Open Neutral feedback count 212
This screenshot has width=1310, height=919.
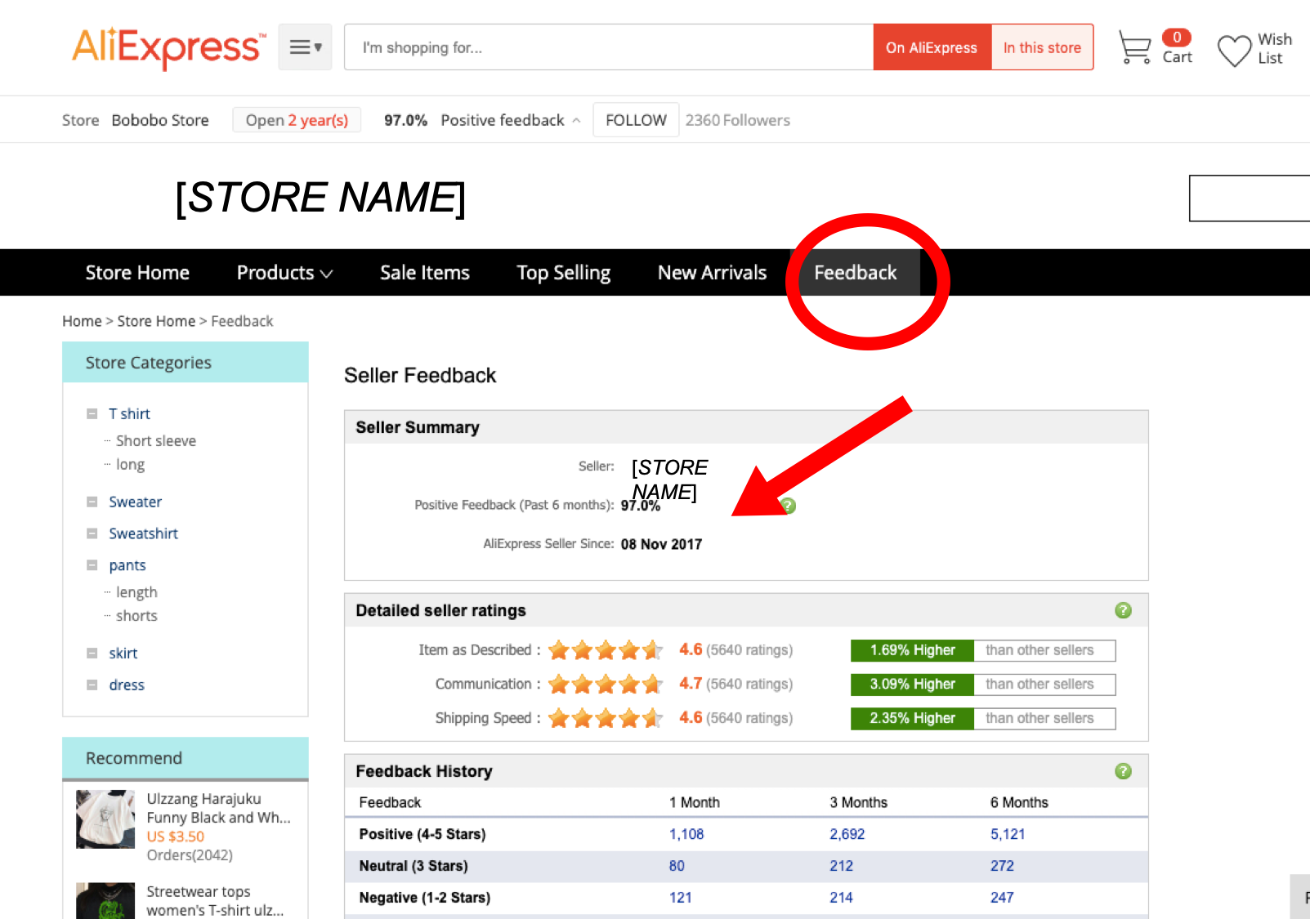pos(841,866)
